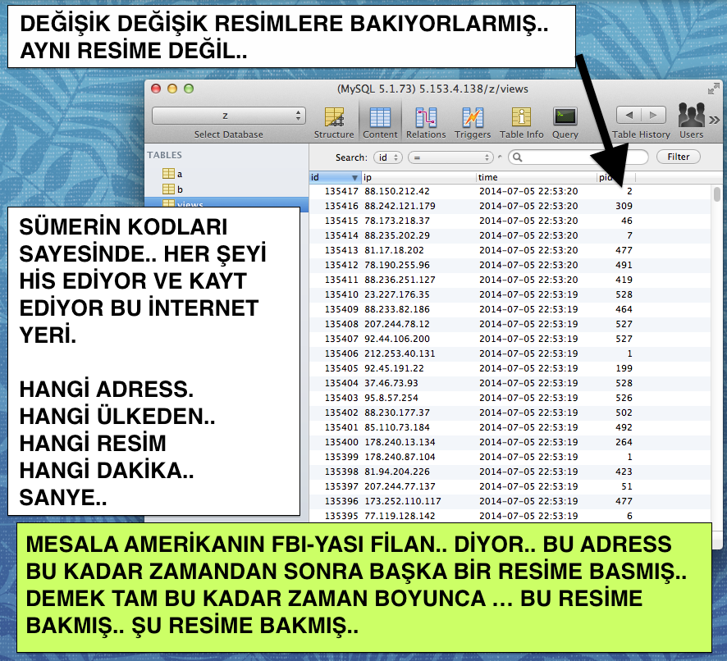The width and height of the screenshot is (727, 661).
Task: Click IP cell 81.17.18.202
Action: pyautogui.click(x=394, y=250)
